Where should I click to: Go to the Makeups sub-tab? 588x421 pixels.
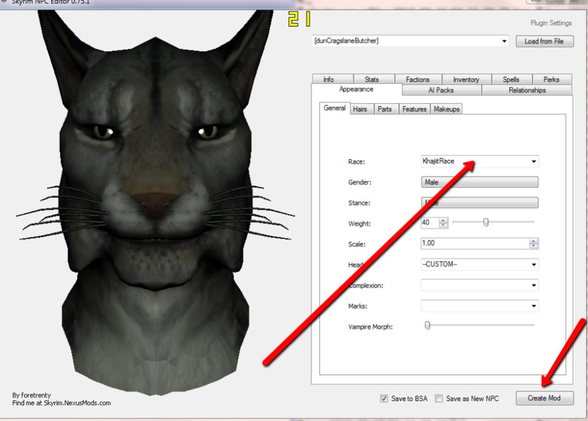coord(447,109)
